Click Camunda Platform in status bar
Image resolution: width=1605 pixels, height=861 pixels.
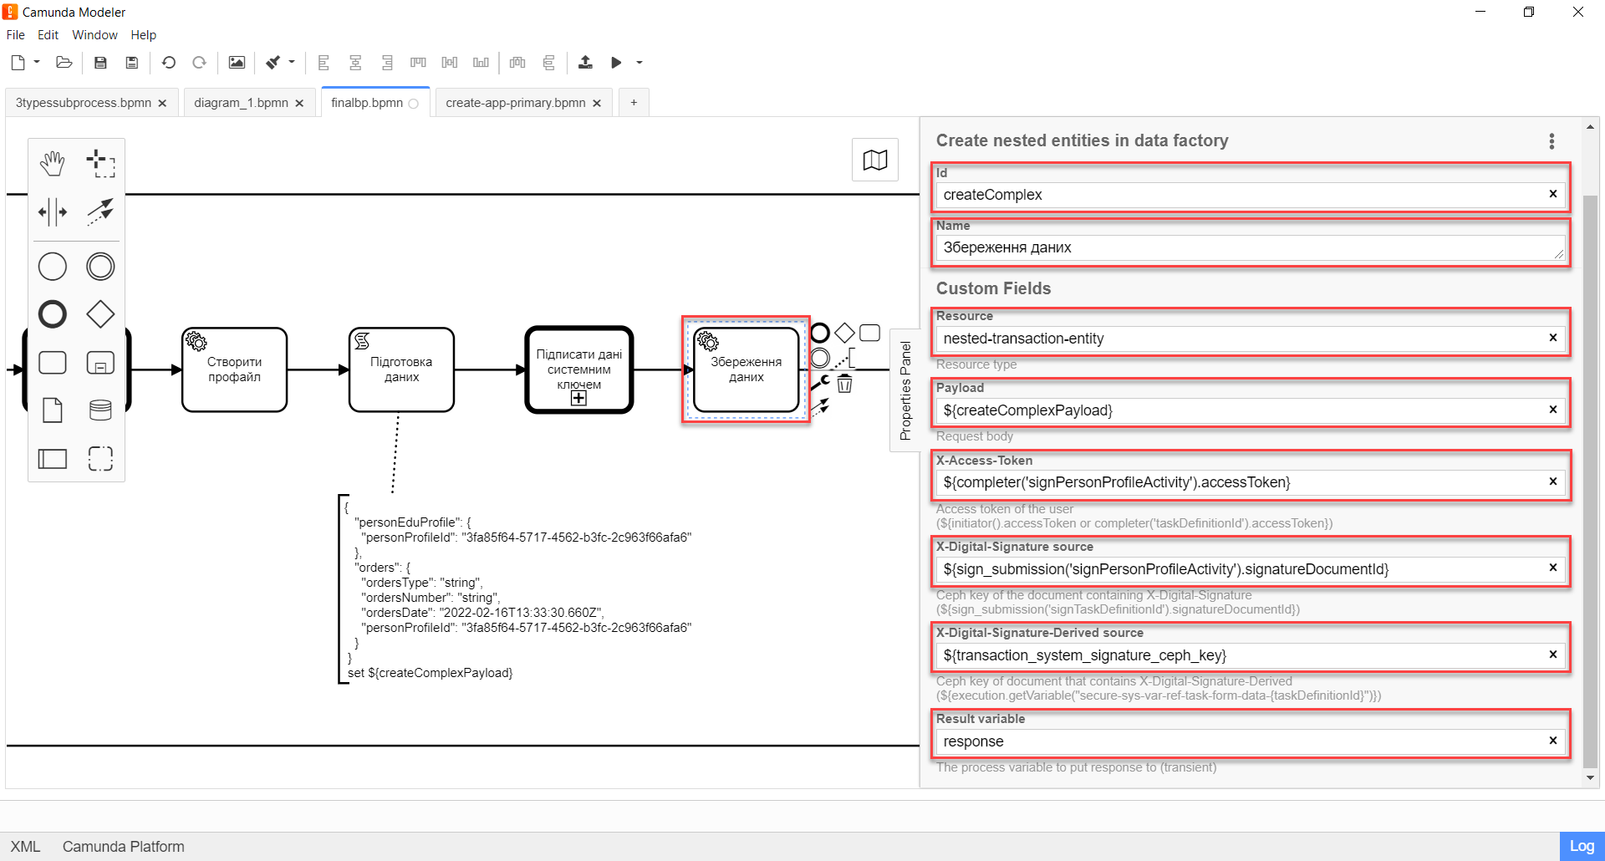click(123, 847)
